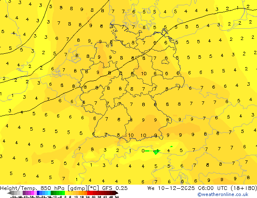Click the legend scale label 30

[93, 197]
